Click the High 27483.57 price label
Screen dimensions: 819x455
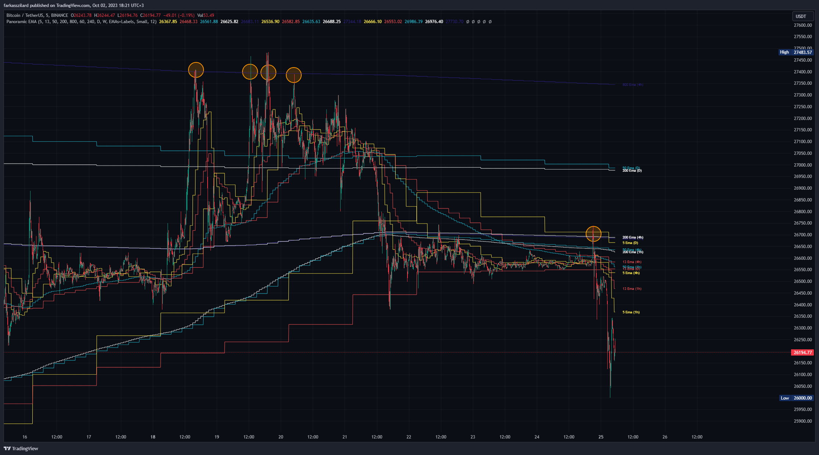[796, 52]
